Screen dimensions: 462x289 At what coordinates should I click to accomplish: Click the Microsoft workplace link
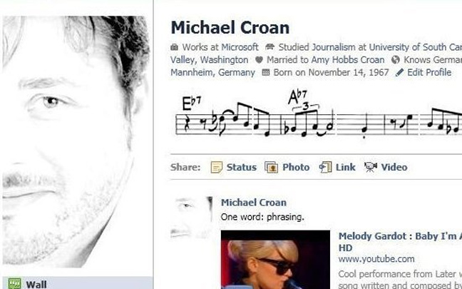[240, 47]
